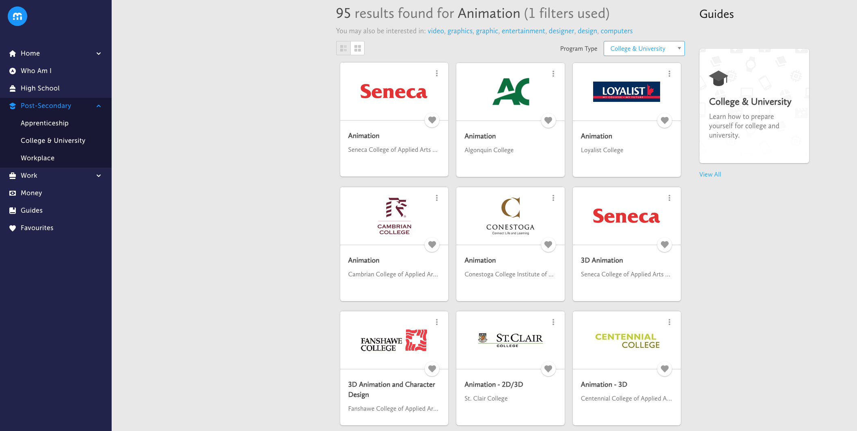Toggle heart on Fanshawe 3D Animation program
The image size is (857, 431).
coord(432,369)
